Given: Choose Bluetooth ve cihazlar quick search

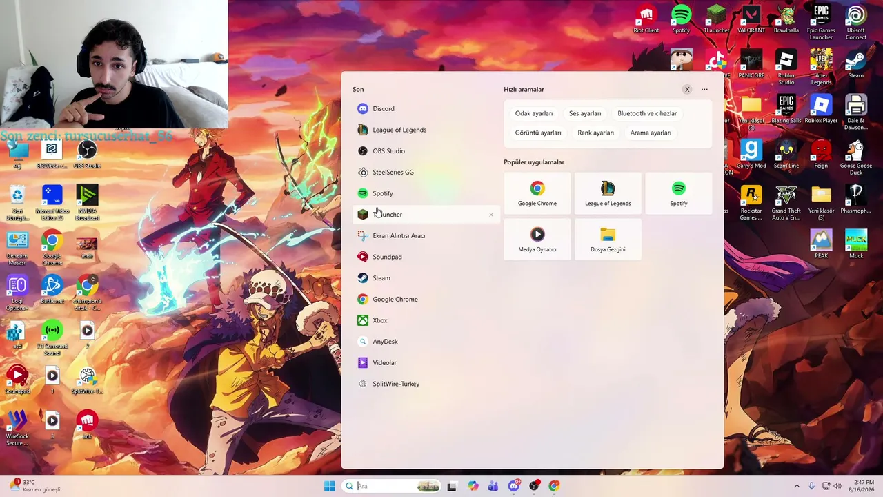Looking at the screenshot, I should click(647, 113).
